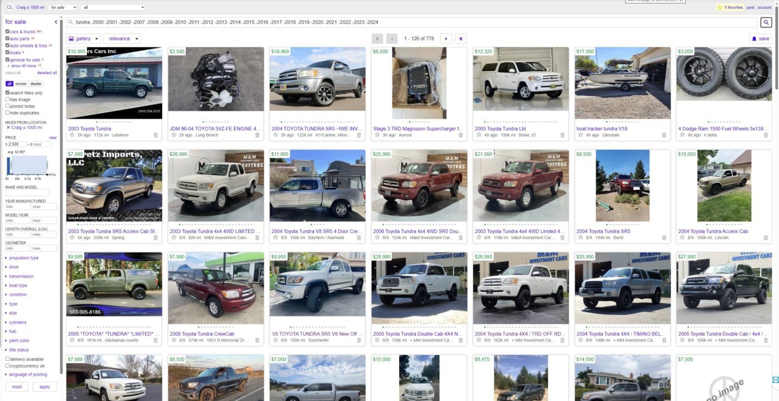Hide the JDM 96-04 Toyota engine listing
The image size is (779, 401).
click(257, 135)
